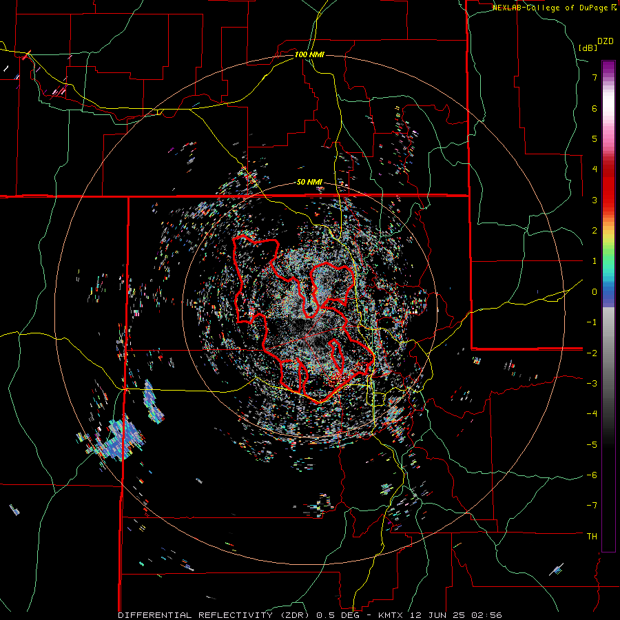The image size is (620, 620).
Task: Select the -4 dB scale value
Action: (x=592, y=414)
